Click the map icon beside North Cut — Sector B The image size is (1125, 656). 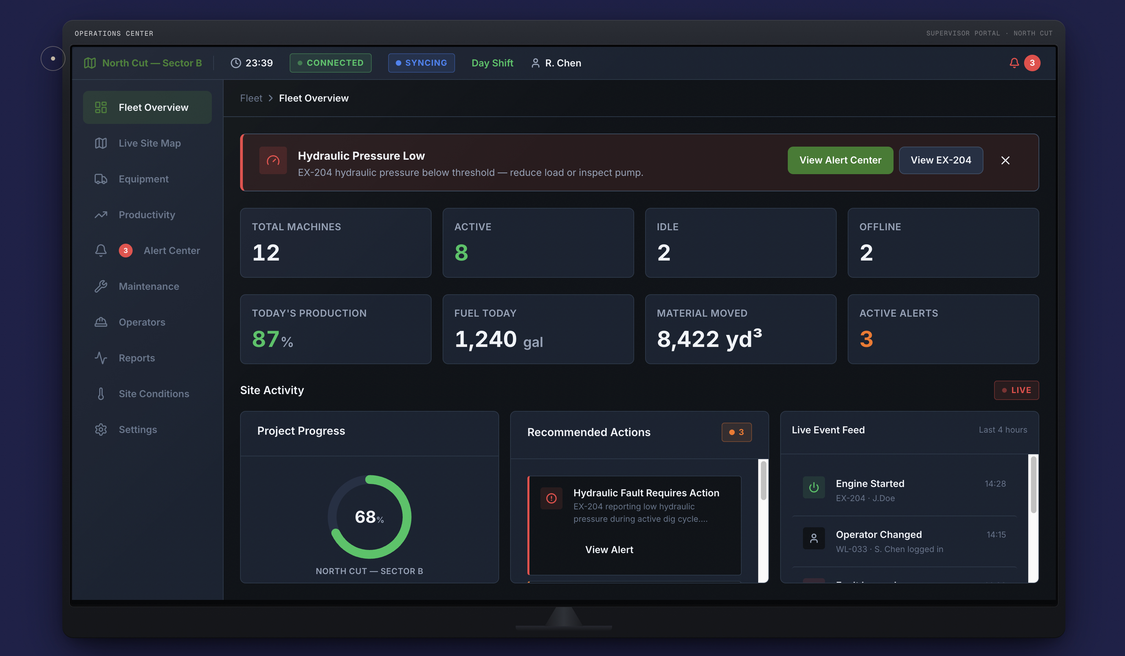90,63
